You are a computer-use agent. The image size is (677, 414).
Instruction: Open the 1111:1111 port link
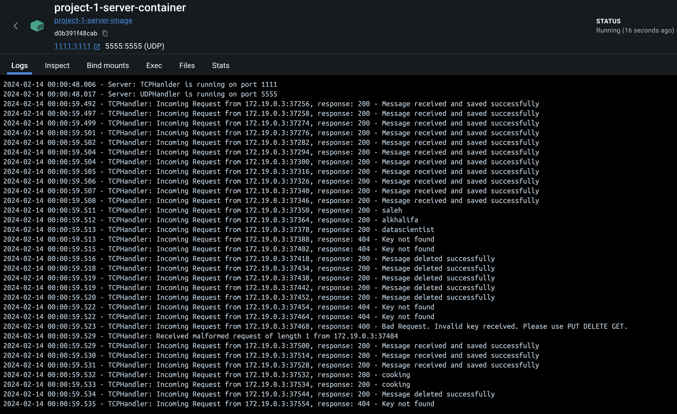(x=73, y=46)
